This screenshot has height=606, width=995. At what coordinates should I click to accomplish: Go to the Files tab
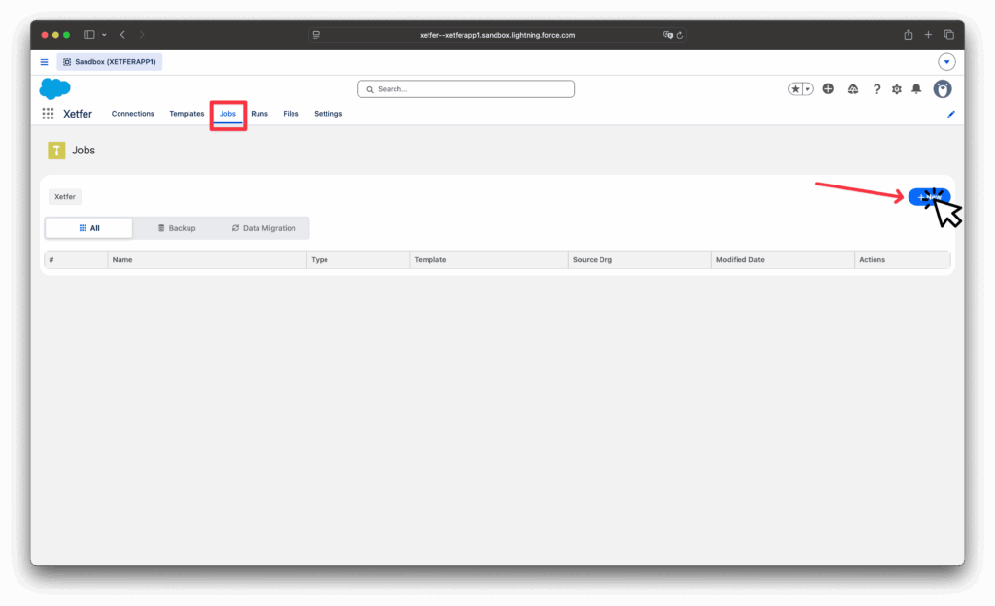tap(291, 114)
